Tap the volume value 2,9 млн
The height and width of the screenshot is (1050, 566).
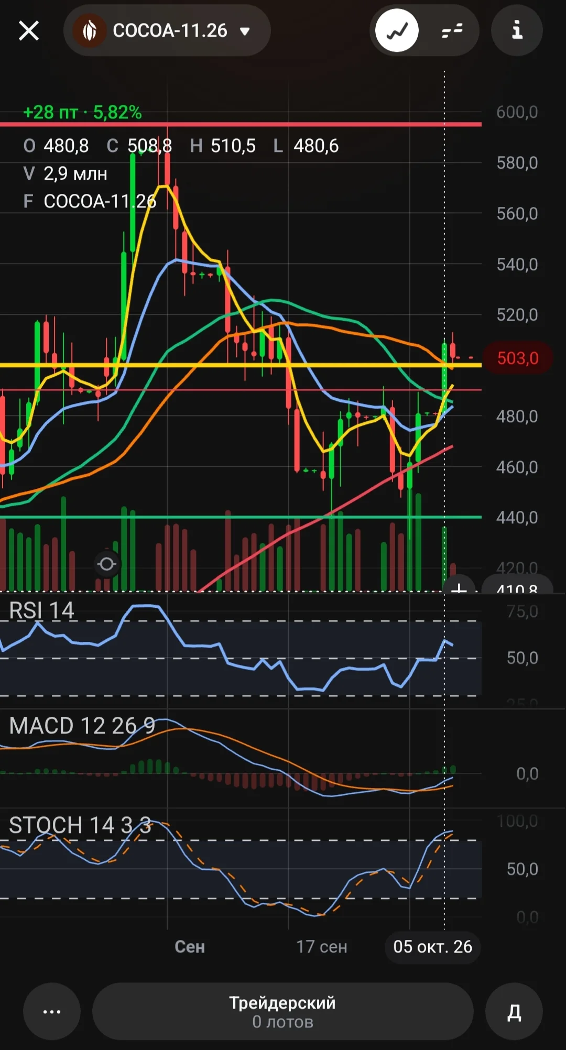[75, 173]
